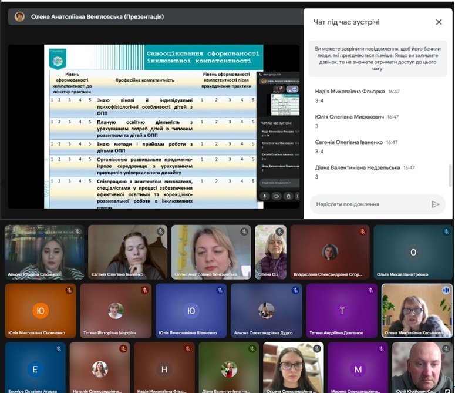Click presenter avatar in the top bar
The width and height of the screenshot is (455, 393).
(19, 17)
